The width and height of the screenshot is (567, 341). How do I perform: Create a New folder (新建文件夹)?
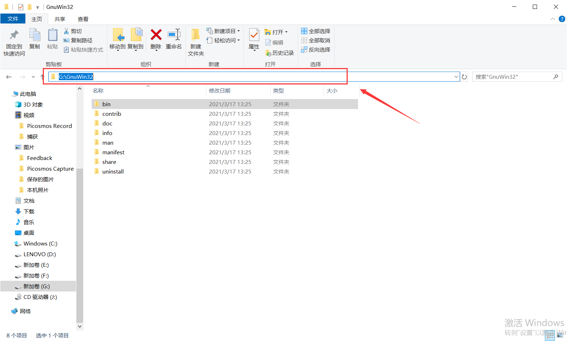(x=196, y=42)
